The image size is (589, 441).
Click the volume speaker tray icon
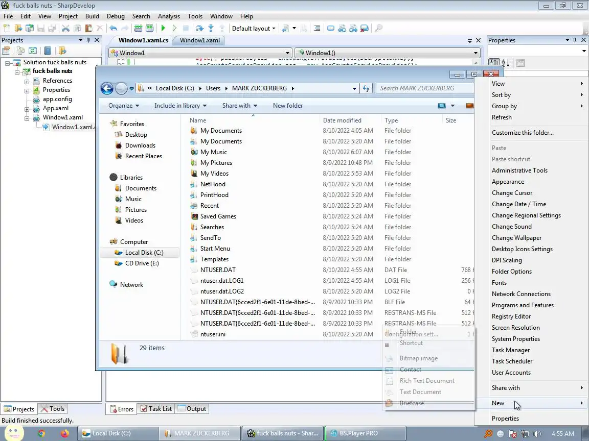tap(537, 434)
